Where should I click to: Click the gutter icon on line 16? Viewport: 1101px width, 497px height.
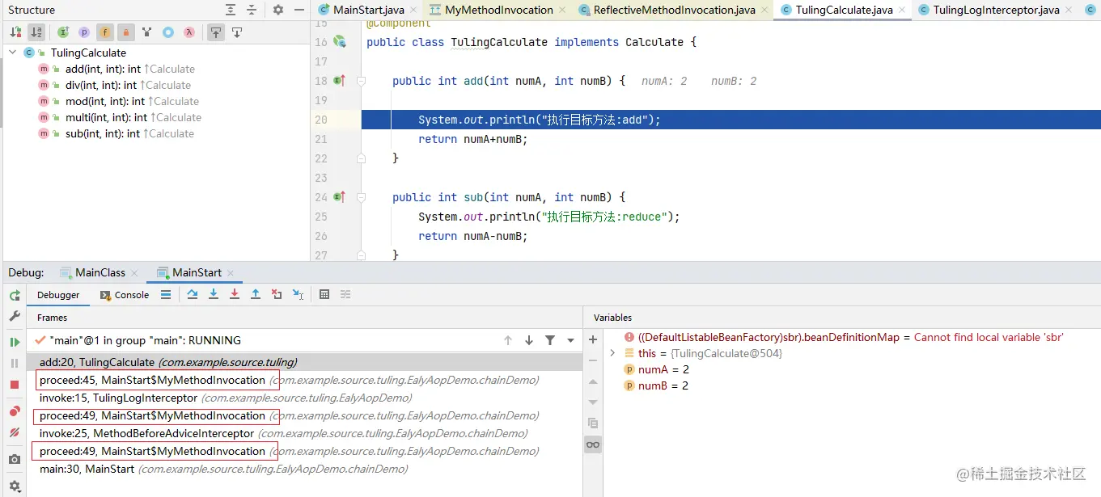pos(340,42)
